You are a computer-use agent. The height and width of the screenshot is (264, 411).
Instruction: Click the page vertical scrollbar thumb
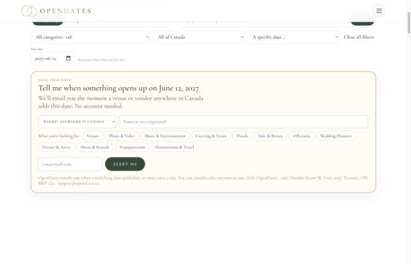point(409,22)
